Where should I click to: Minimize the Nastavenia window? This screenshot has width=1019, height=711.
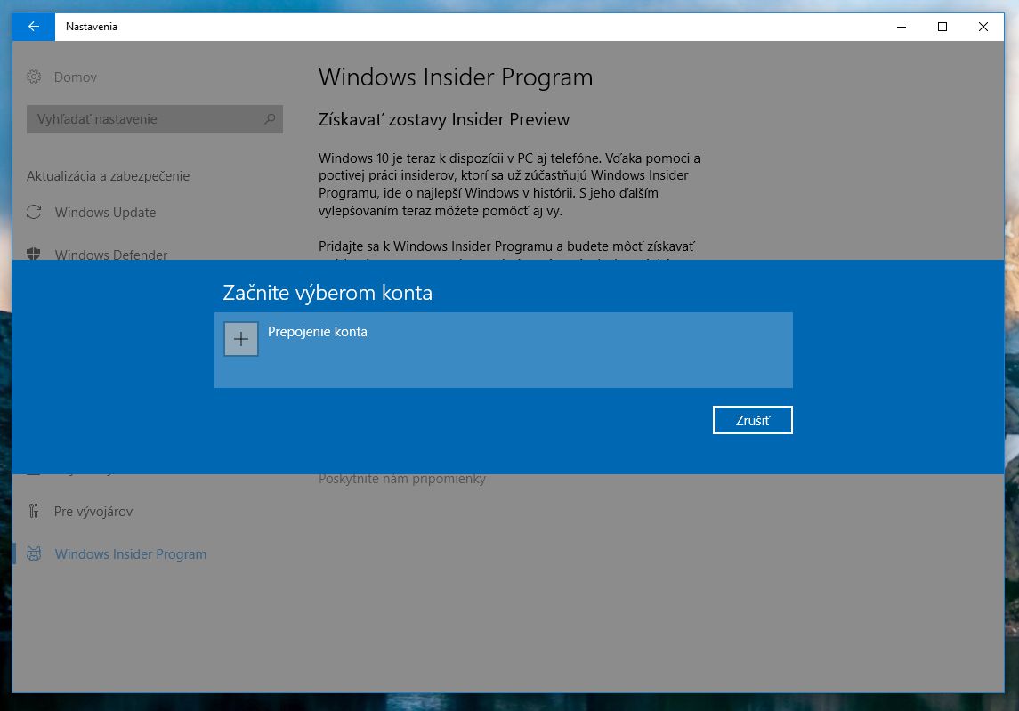pyautogui.click(x=902, y=27)
